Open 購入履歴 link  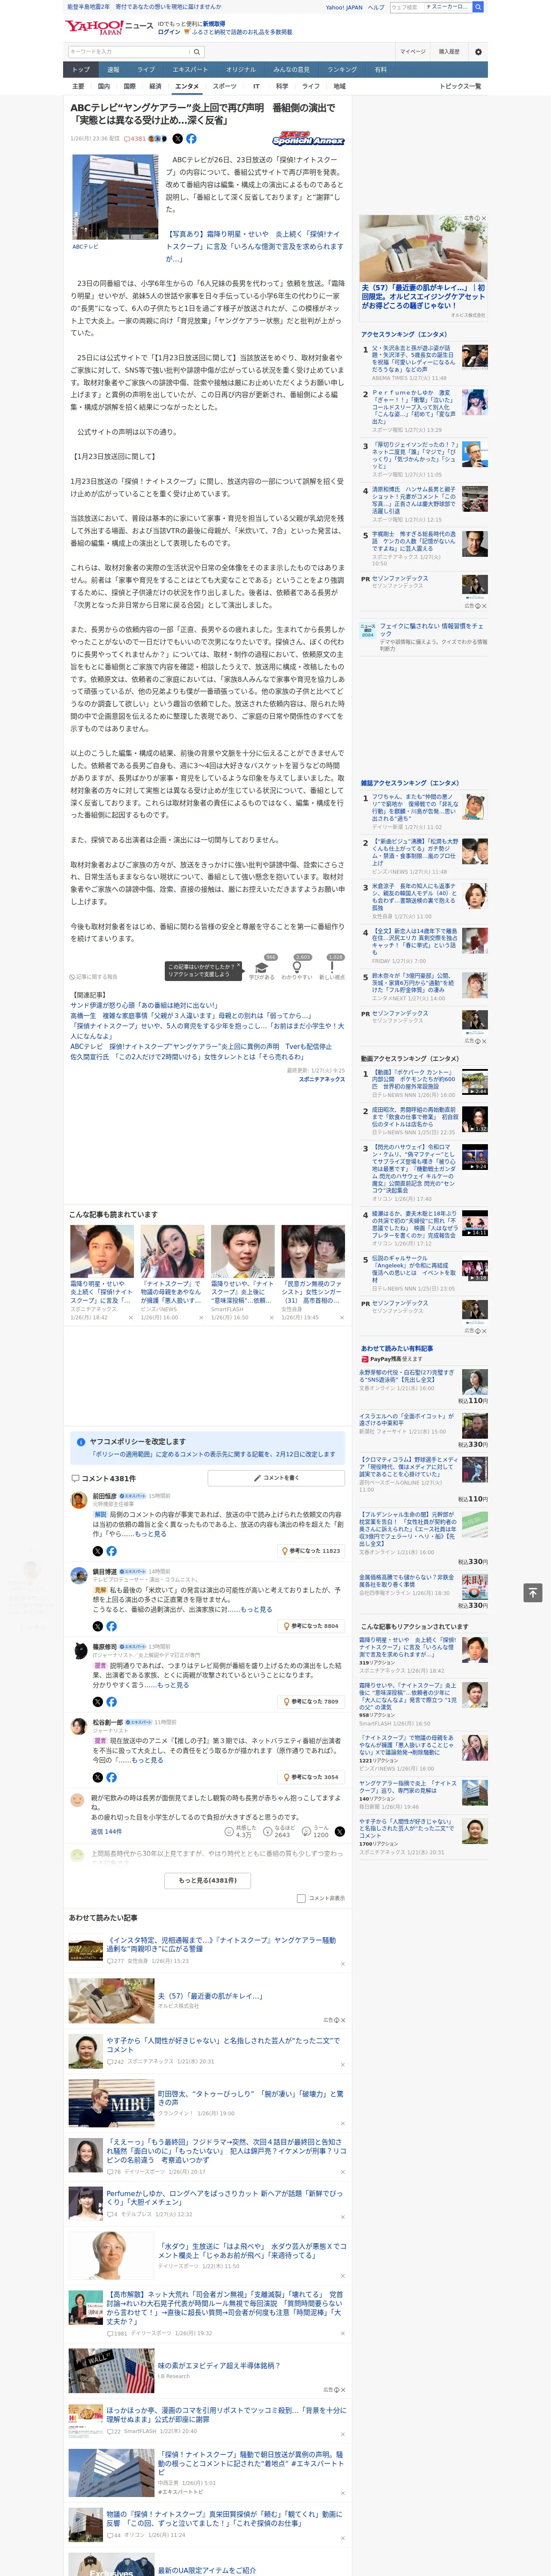point(449,52)
